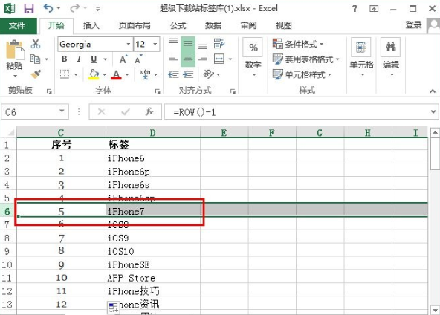
Task: Toggle center horizontal alignment
Action: click(188, 59)
